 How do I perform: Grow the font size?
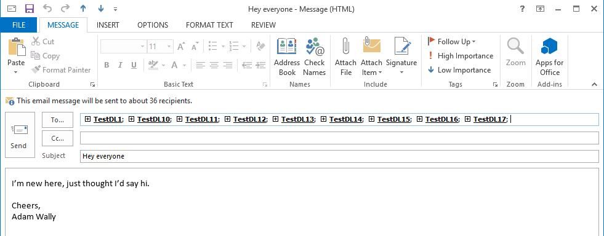click(181, 47)
